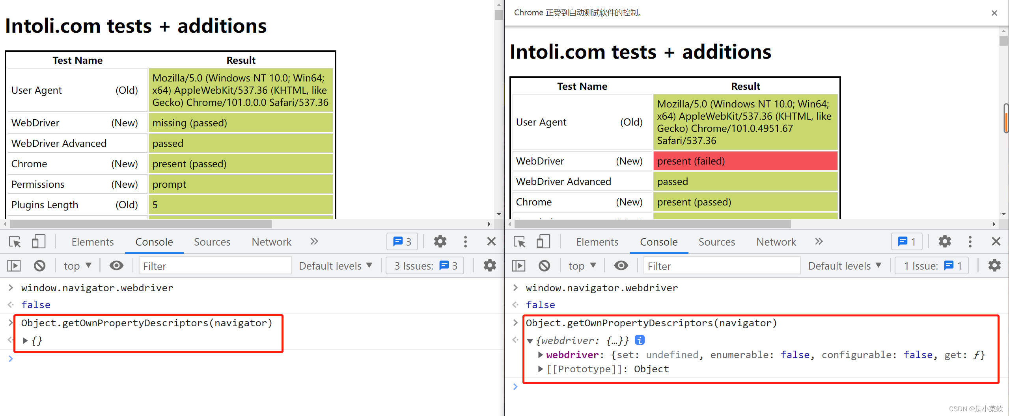Focus Filter field in right console

click(x=722, y=266)
